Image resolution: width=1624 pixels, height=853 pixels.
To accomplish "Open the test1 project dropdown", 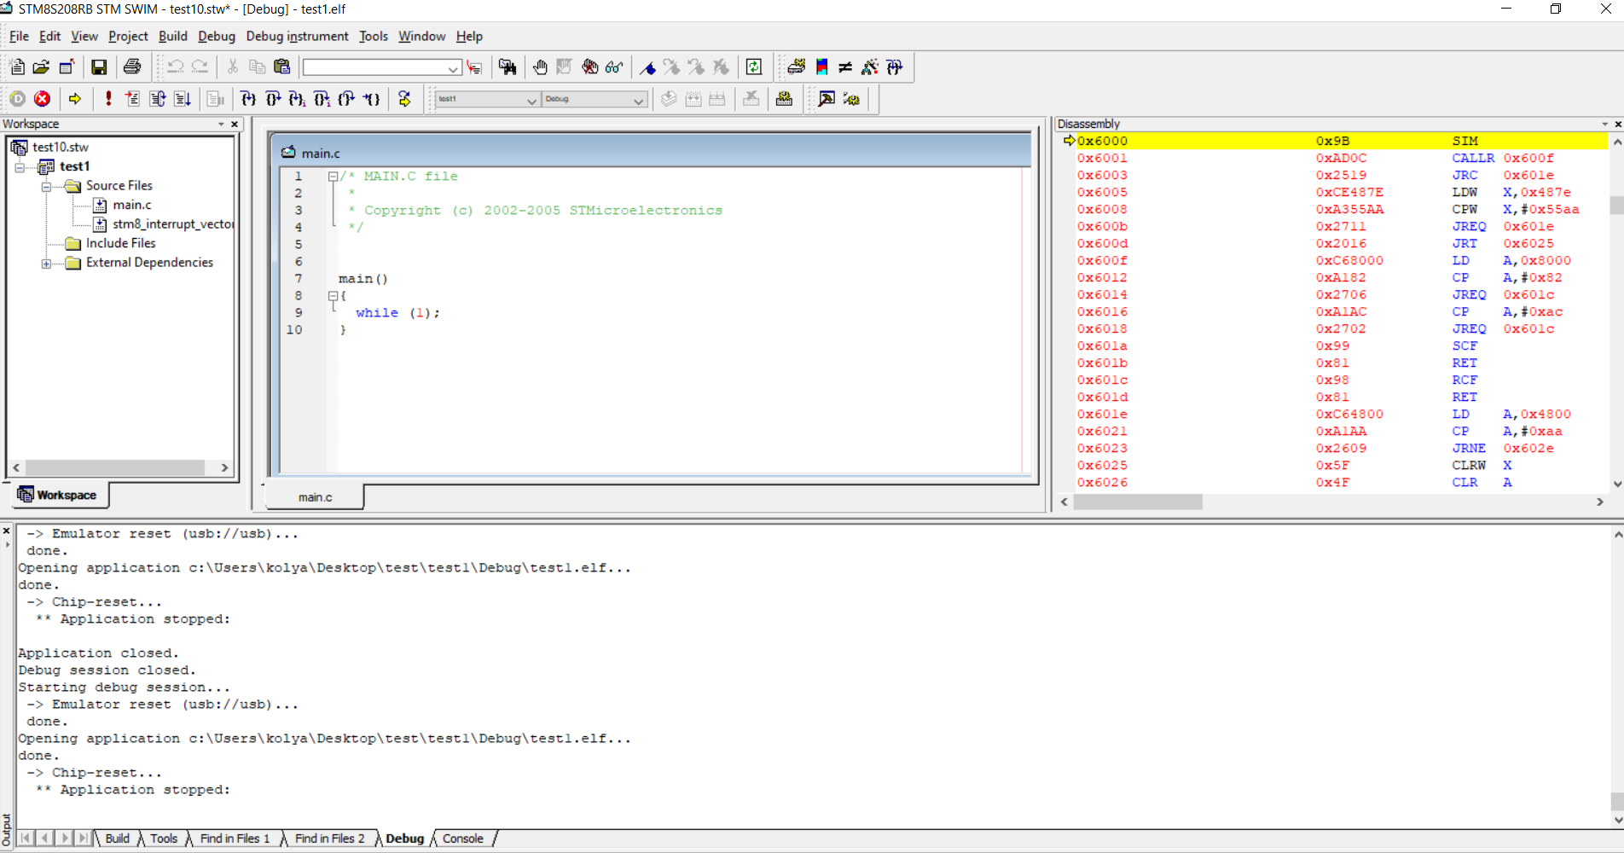I will pos(531,101).
